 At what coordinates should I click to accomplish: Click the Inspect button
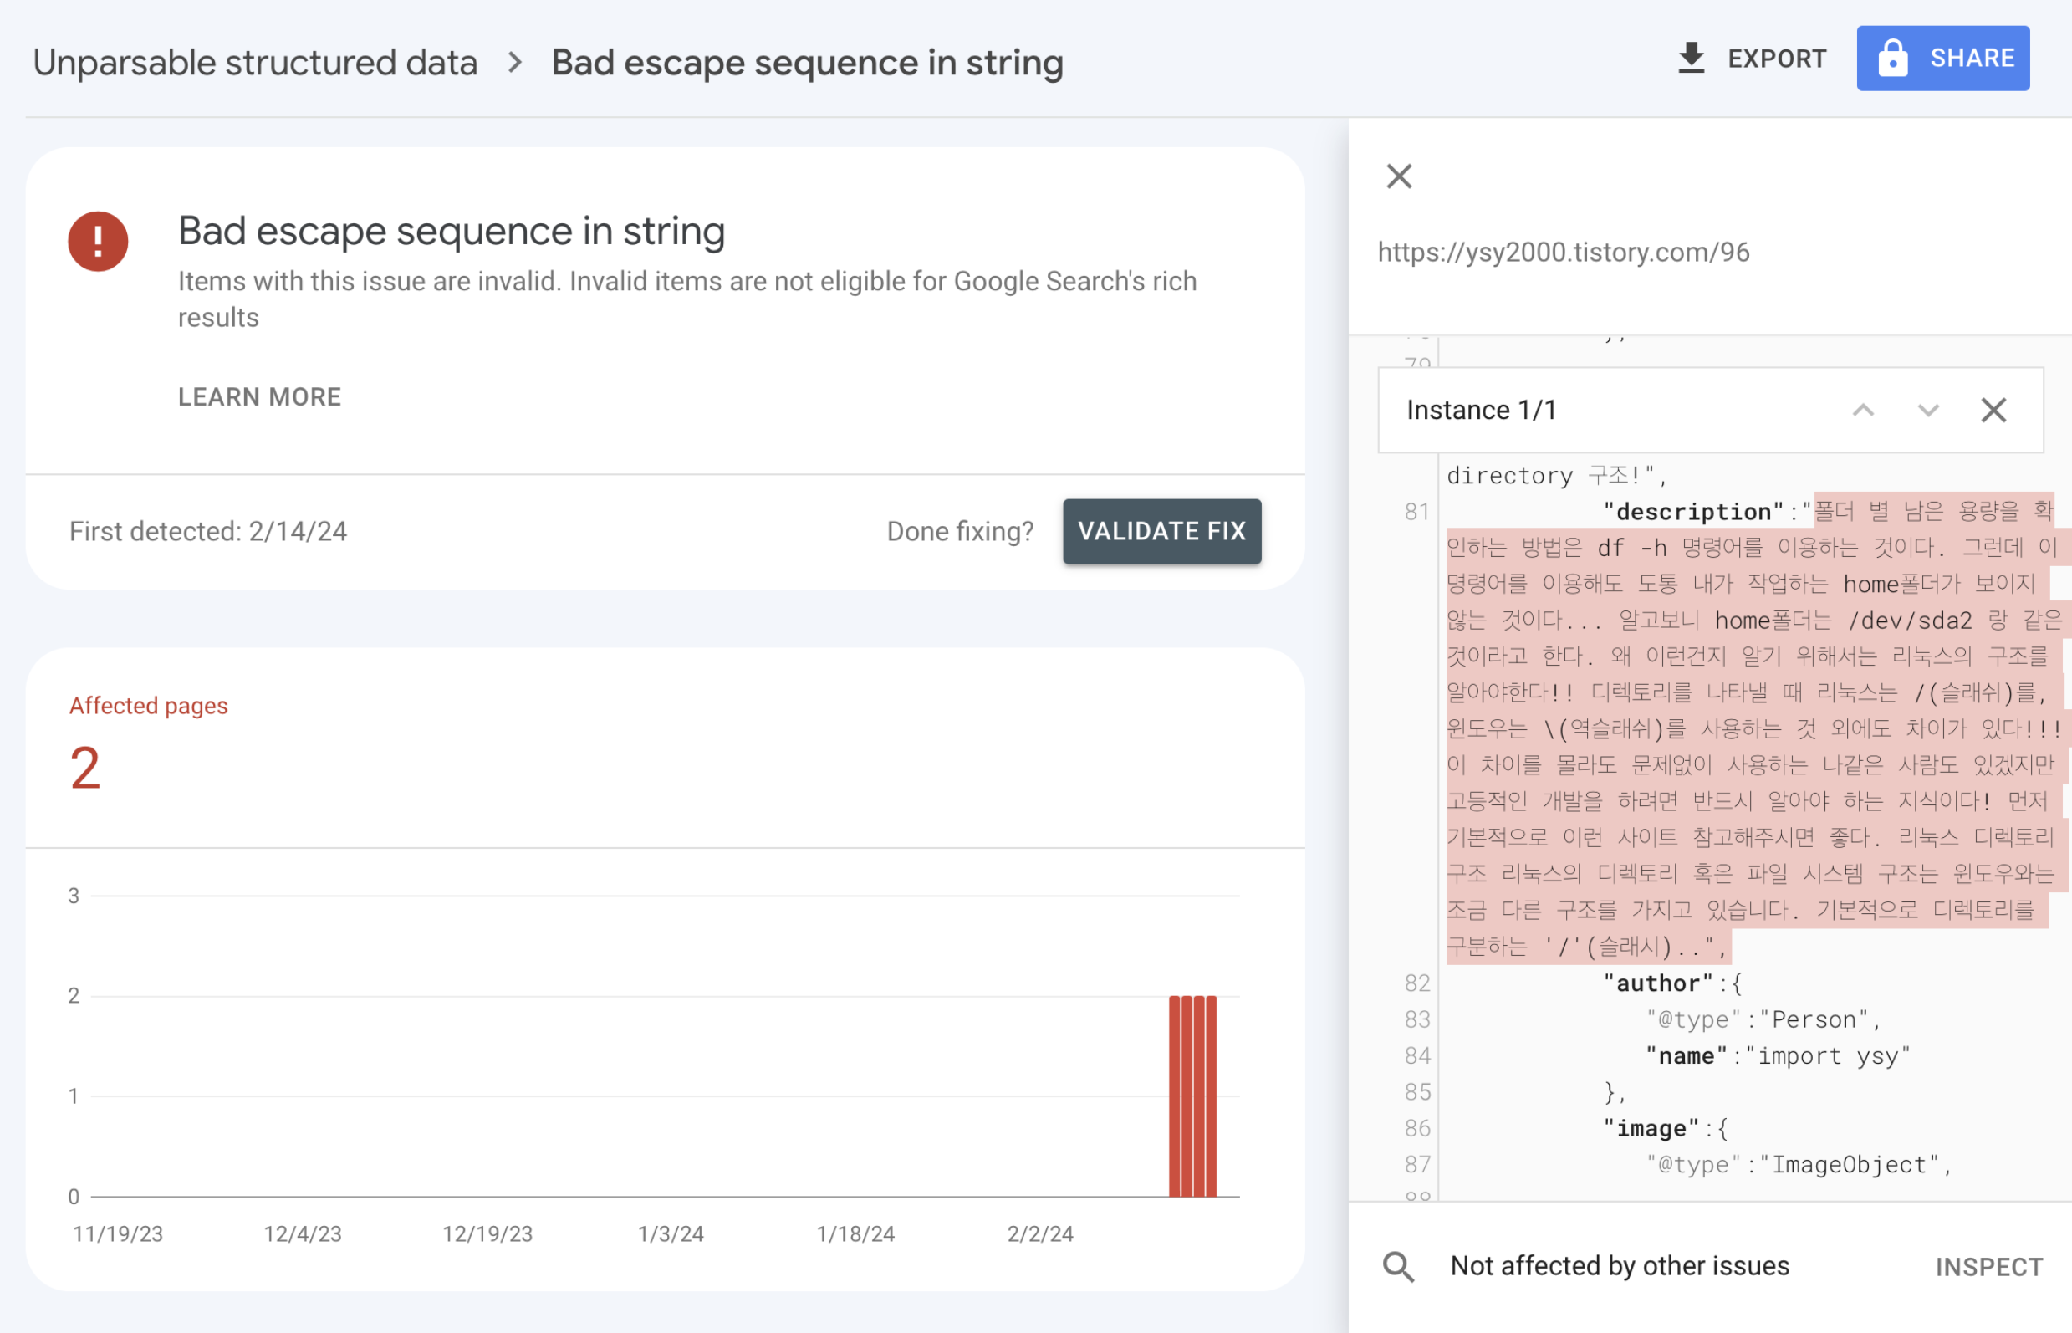1988,1267
